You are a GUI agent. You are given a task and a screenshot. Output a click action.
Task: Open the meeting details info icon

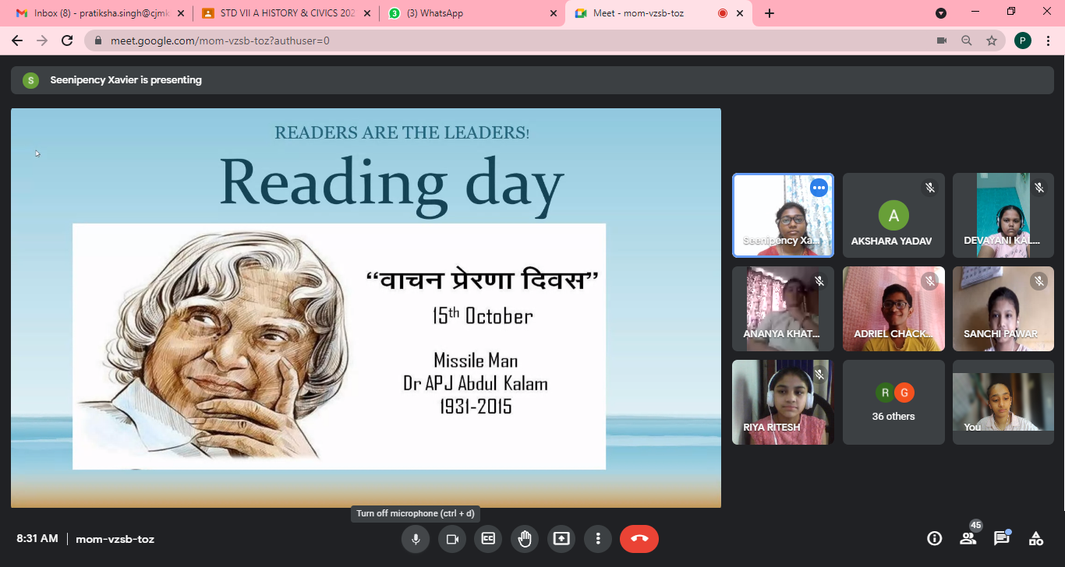point(933,538)
